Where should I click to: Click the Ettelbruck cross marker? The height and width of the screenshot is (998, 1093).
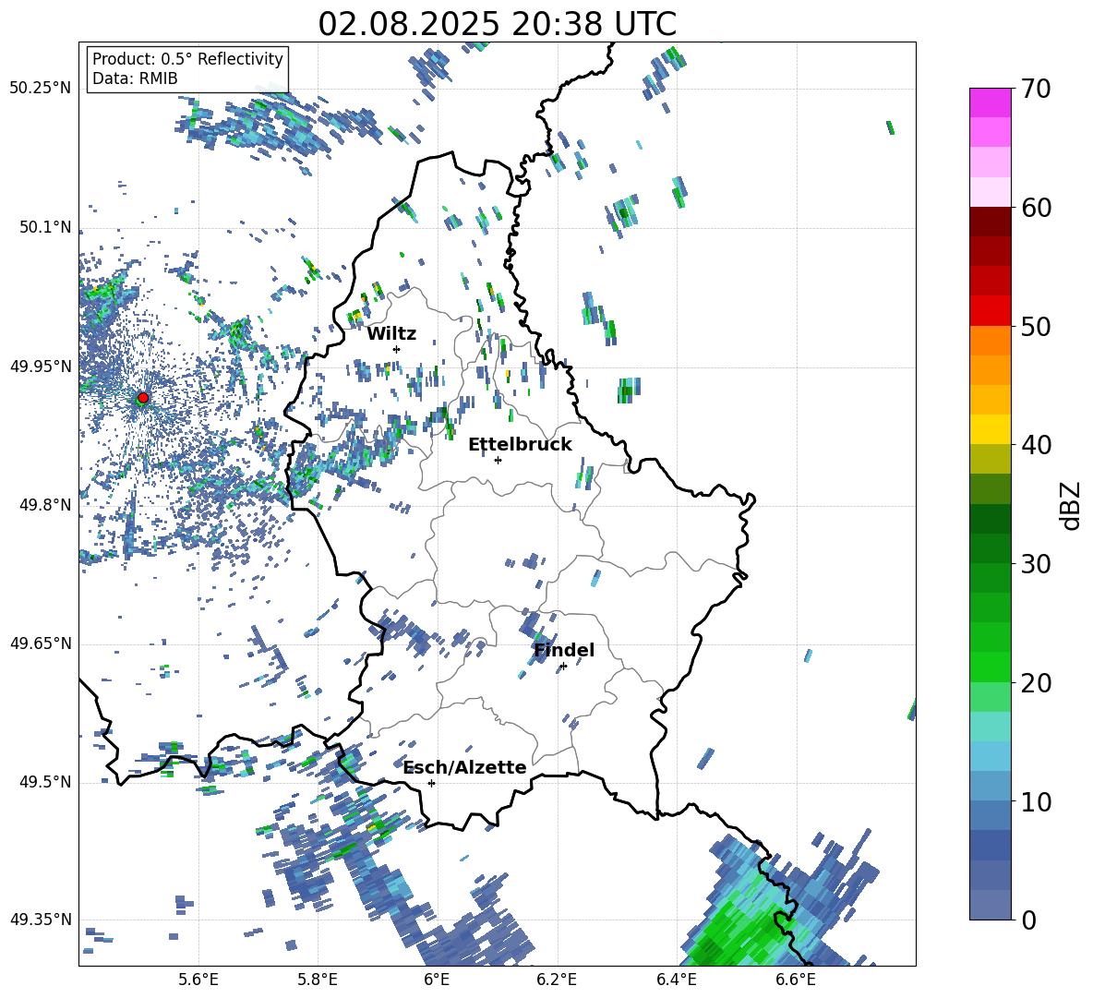[498, 460]
